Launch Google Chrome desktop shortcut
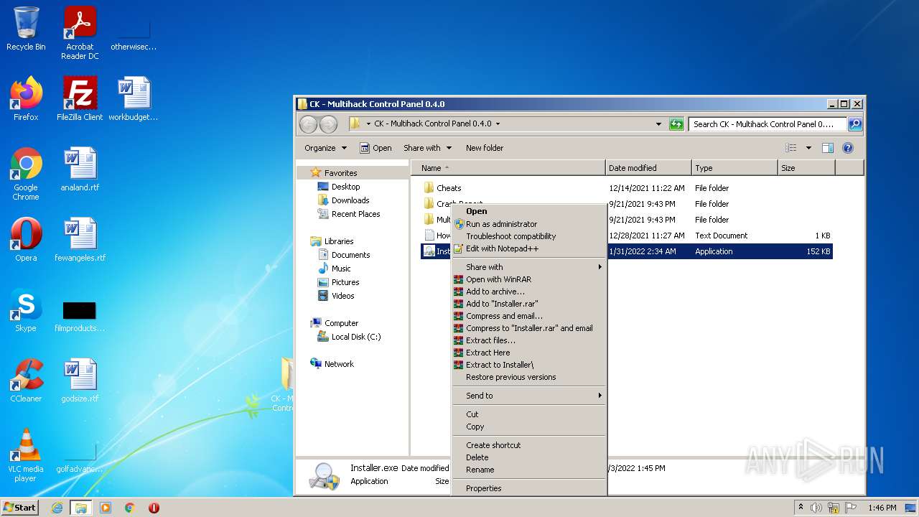 click(26, 174)
